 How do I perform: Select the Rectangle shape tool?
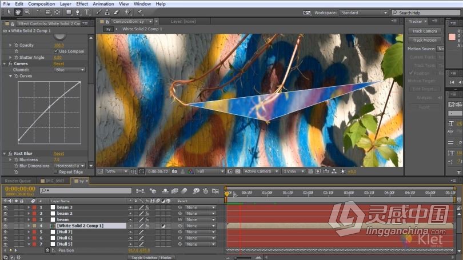coord(69,12)
